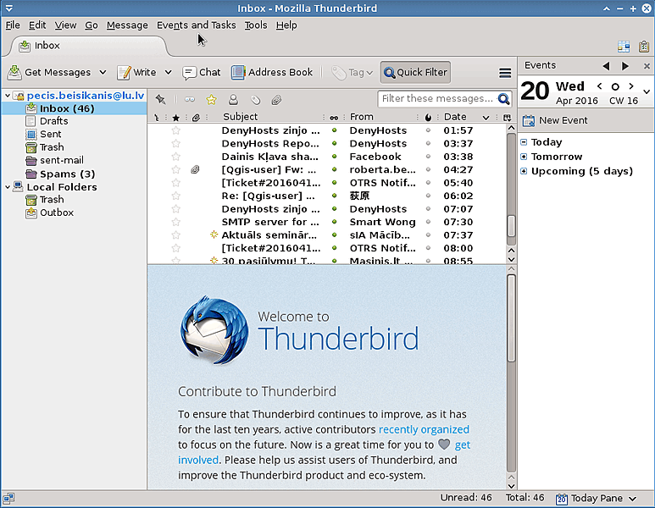
Task: Open the Thunderbird hamburger app menu
Action: tap(505, 73)
